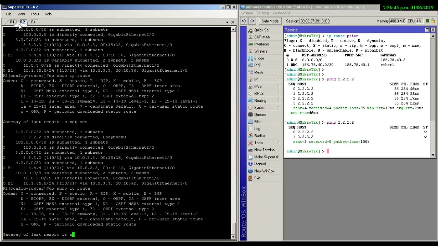Open the File menu in SuperPuTTY
Viewport: 438px width, 246px height.
coord(9,14)
